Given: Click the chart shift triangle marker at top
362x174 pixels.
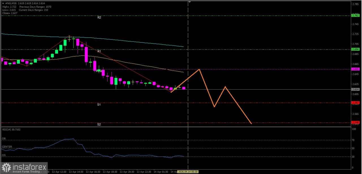Looking at the screenshot, I should pos(189,2).
